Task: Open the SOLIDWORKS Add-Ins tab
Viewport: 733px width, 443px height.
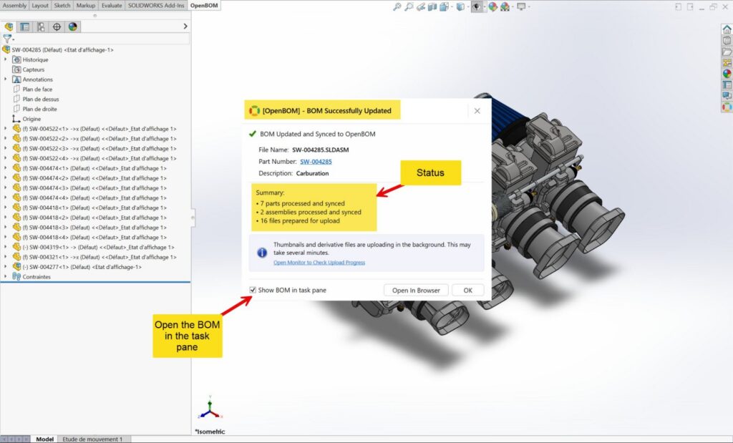Action: 156,5
